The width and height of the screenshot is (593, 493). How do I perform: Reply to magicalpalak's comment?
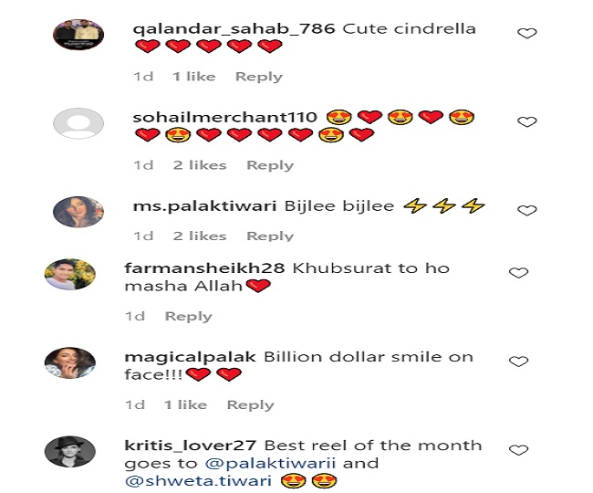(x=250, y=404)
